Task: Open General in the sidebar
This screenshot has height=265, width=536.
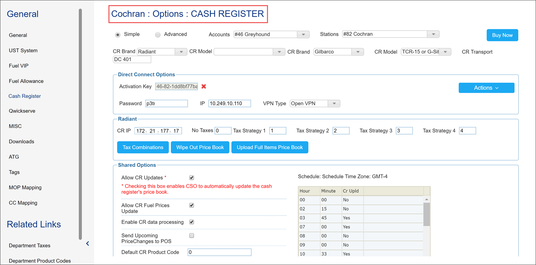Action: [x=18, y=35]
